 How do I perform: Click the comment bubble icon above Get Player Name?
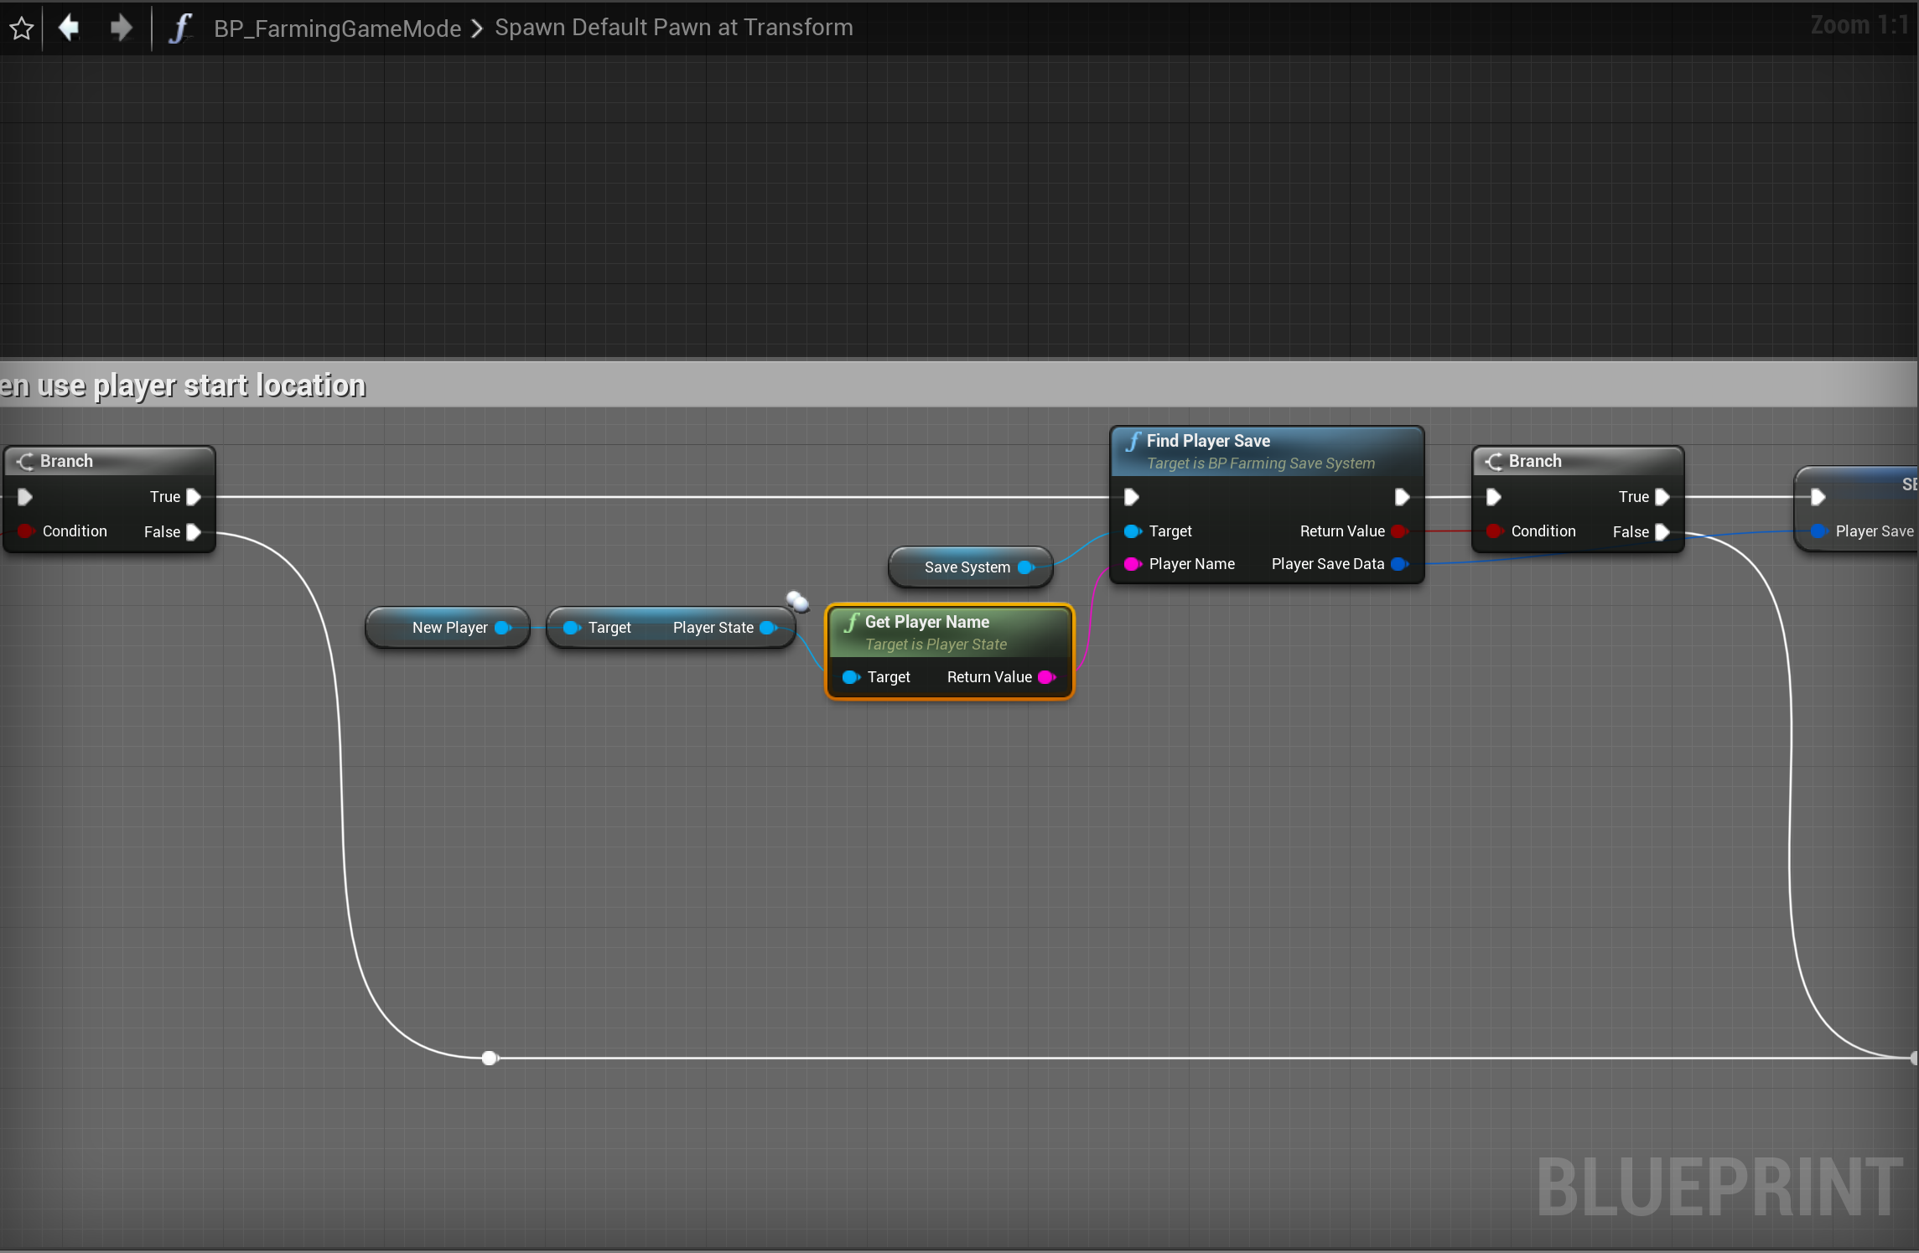click(x=797, y=601)
